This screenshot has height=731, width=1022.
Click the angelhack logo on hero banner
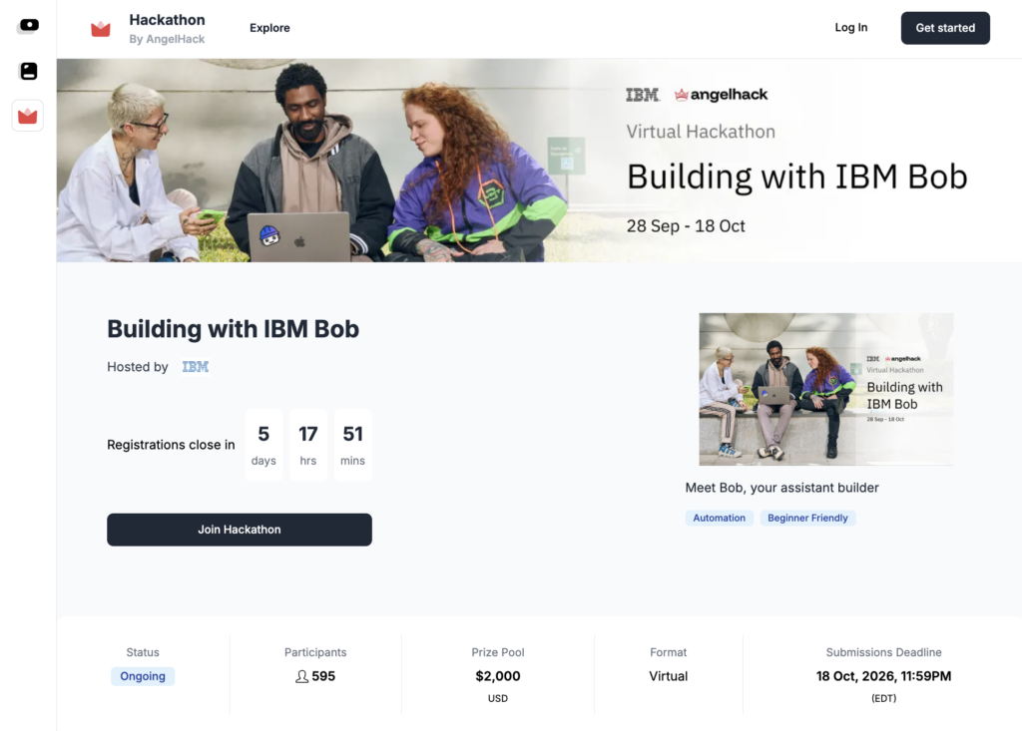(721, 95)
